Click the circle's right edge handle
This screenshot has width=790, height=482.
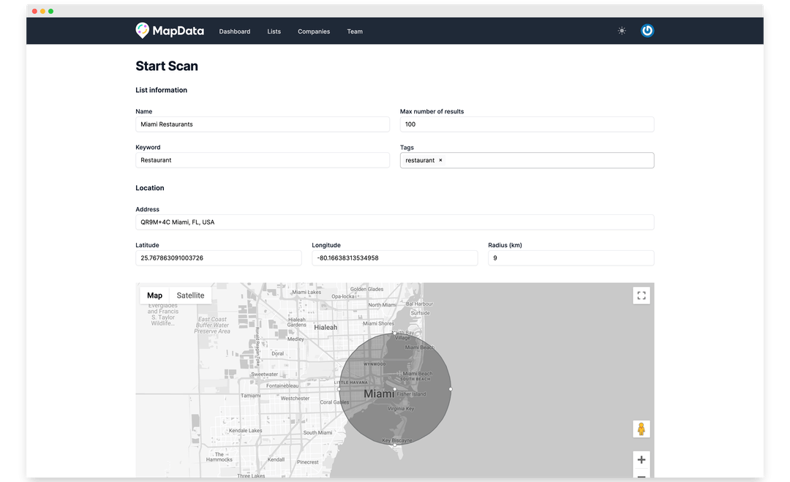point(451,389)
